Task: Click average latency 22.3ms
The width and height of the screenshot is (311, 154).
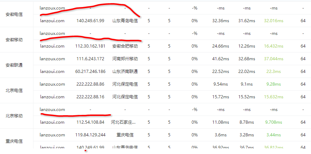Action: point(274,72)
